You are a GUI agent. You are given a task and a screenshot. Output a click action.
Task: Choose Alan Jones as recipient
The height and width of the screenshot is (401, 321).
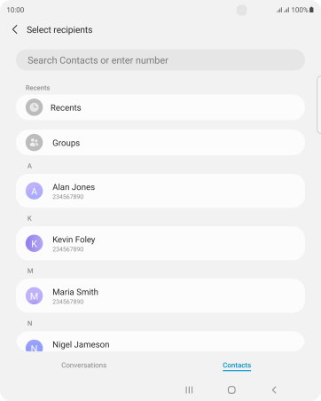[x=160, y=191]
